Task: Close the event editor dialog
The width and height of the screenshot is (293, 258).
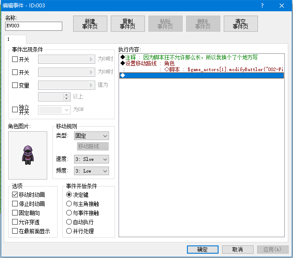Action: [282, 6]
